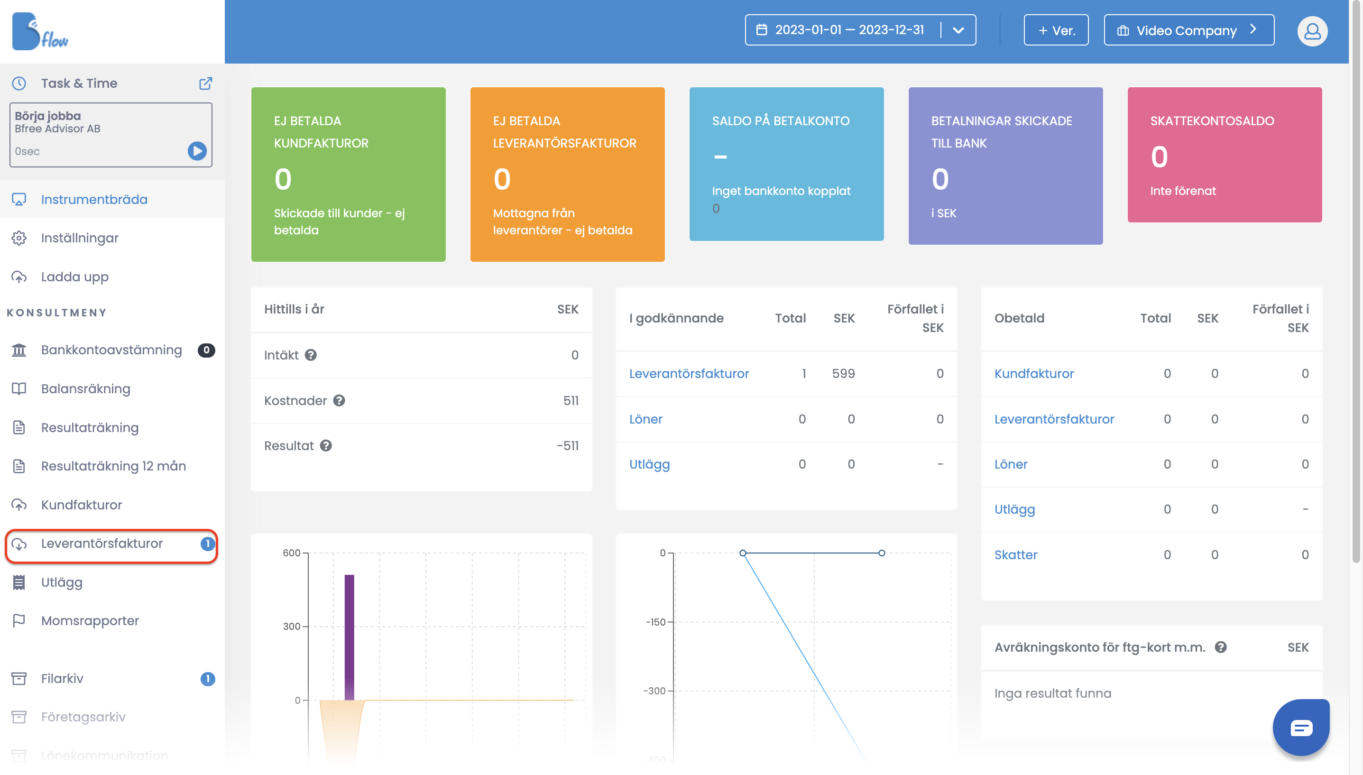This screenshot has width=1363, height=775.
Task: Click help icon for Avräkningskonto för ftg-kort
Action: point(1220,647)
